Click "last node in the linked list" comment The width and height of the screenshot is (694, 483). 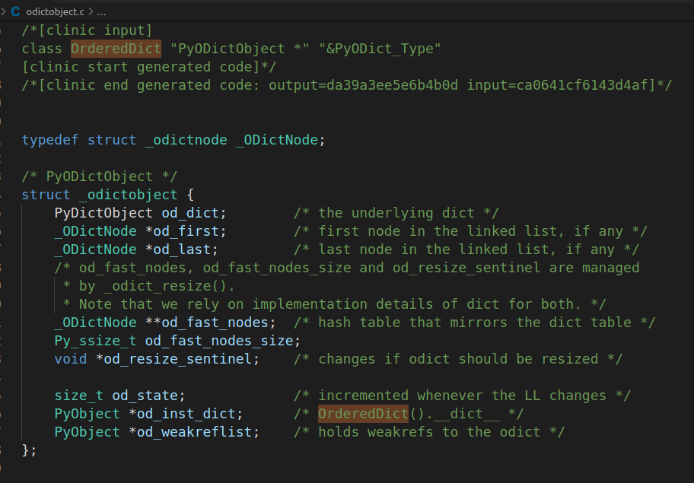[466, 249]
